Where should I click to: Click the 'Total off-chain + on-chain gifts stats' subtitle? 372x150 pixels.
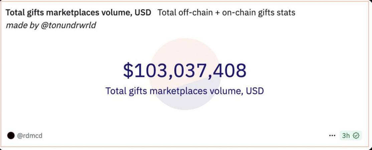pyautogui.click(x=226, y=13)
